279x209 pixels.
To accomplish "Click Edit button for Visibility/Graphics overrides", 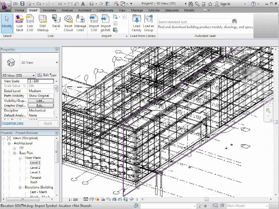I will pos(41,101).
